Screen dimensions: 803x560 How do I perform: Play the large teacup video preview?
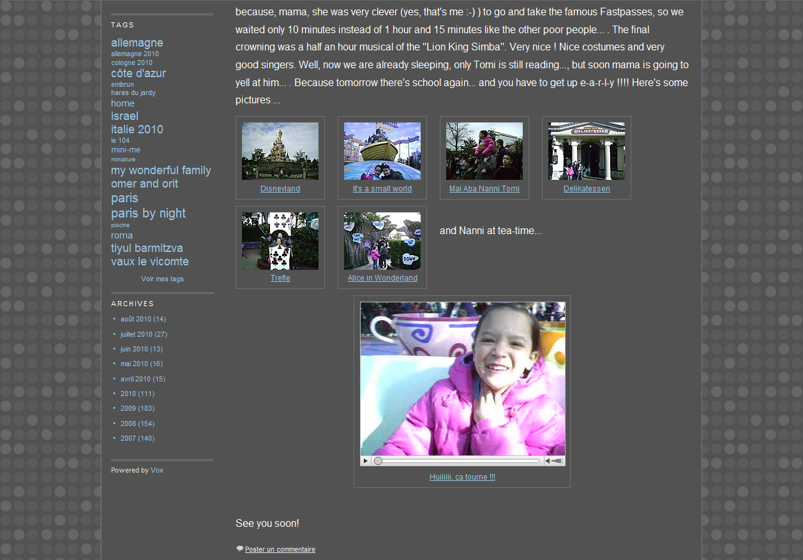click(462, 379)
